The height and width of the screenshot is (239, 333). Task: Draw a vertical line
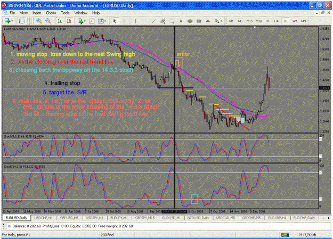click(135, 21)
